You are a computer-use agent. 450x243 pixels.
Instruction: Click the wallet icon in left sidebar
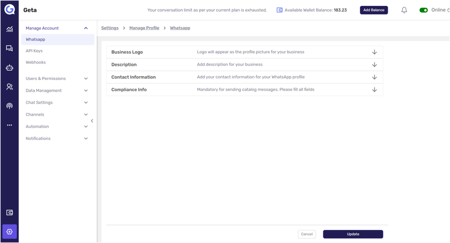(9, 213)
